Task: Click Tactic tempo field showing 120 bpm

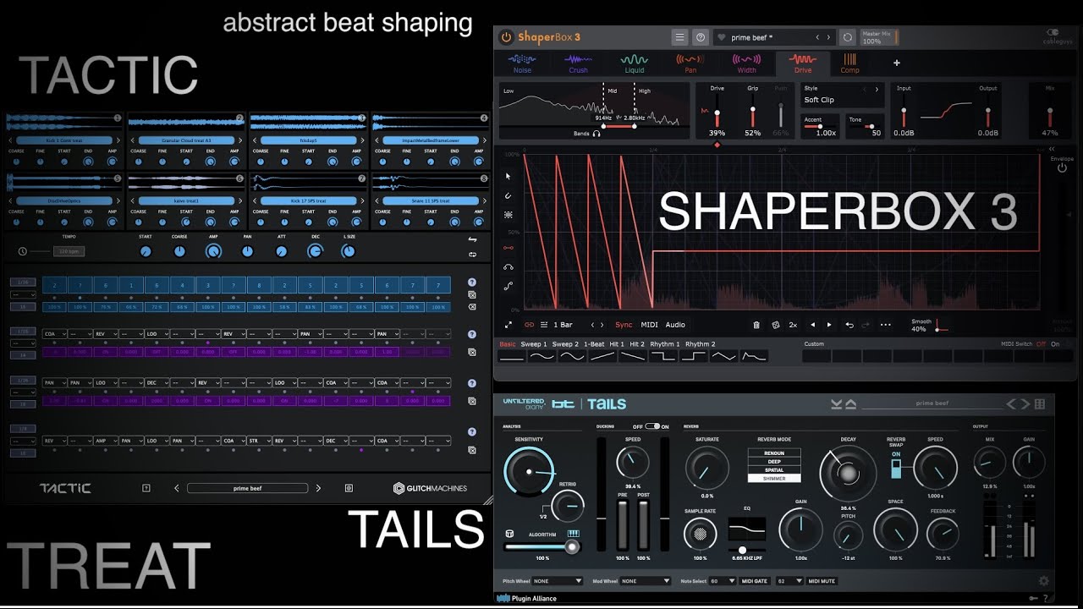Action: (x=69, y=251)
